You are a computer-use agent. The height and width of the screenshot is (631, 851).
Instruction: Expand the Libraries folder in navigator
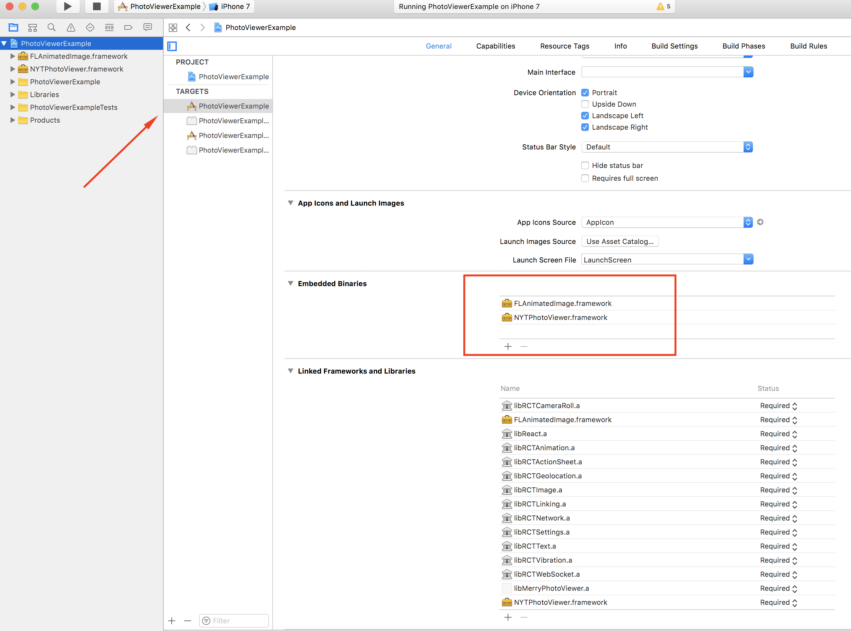click(12, 94)
